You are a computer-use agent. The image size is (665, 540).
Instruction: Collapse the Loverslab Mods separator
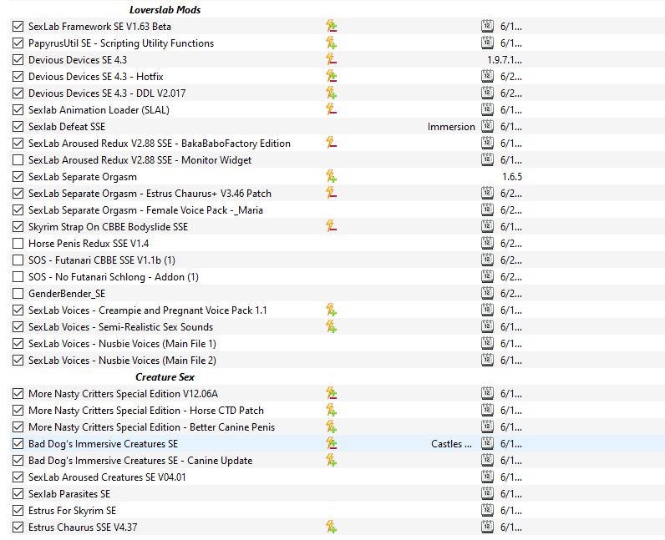point(165,10)
